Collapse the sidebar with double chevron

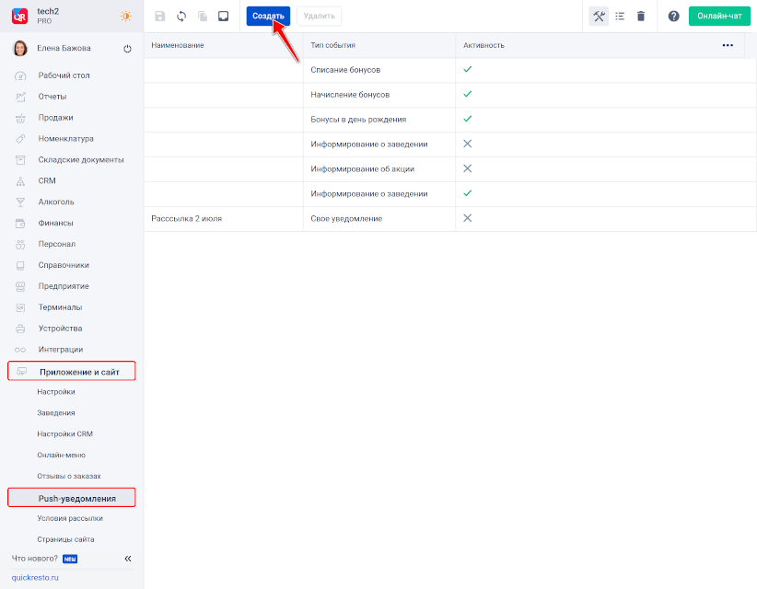tap(128, 559)
